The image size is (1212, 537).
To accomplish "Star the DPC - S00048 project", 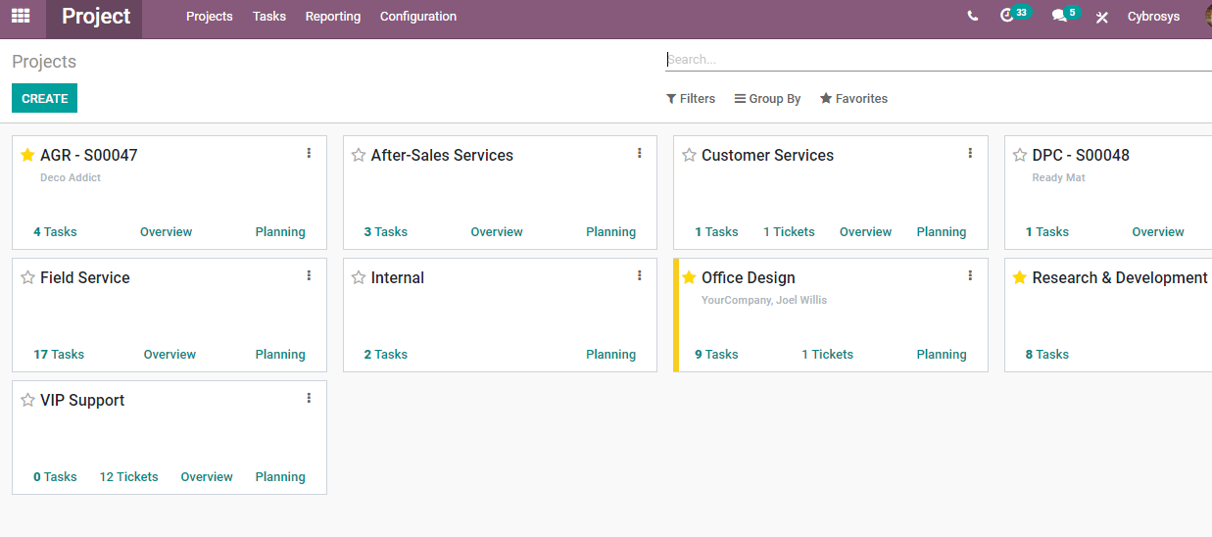I will click(1020, 155).
